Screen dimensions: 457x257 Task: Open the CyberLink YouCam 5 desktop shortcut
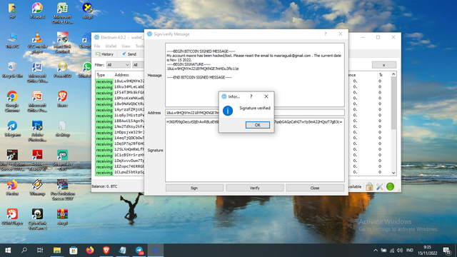point(37,219)
